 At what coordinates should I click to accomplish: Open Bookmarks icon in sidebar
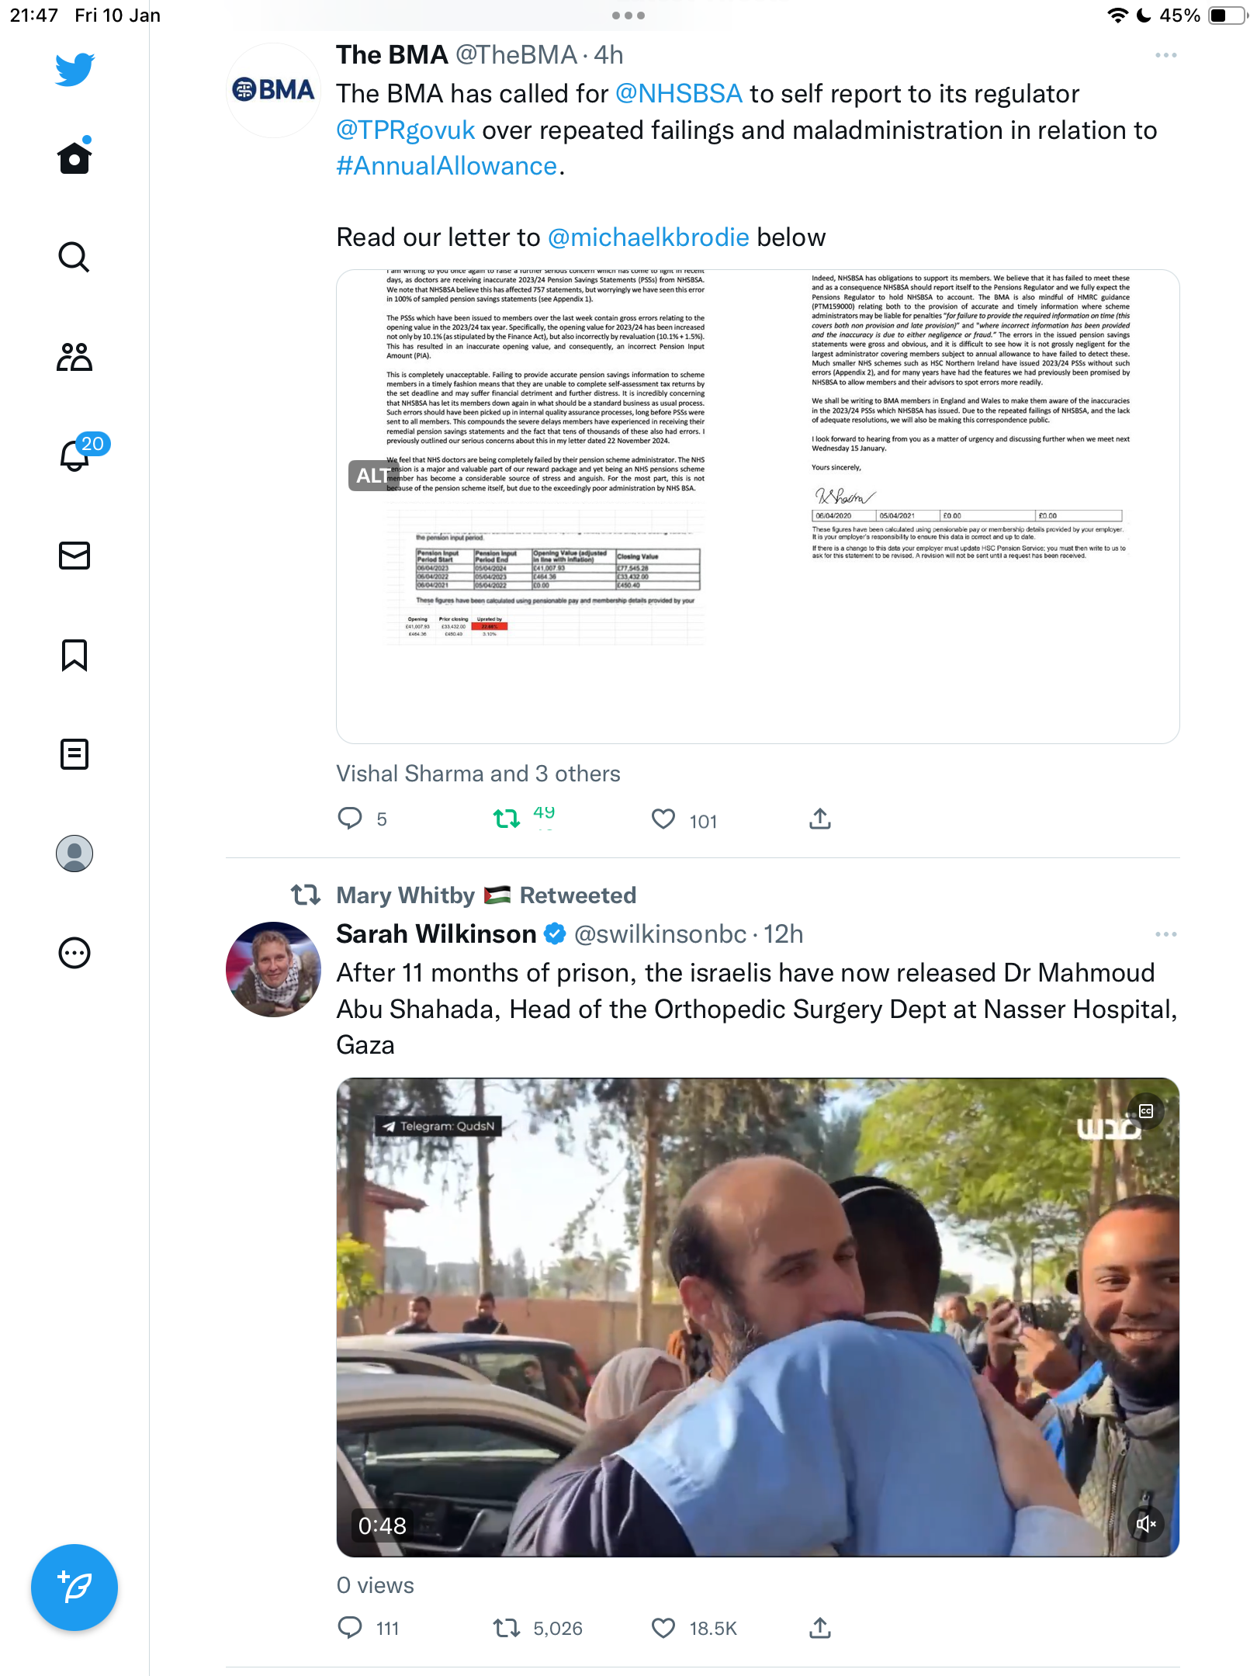pyautogui.click(x=74, y=655)
